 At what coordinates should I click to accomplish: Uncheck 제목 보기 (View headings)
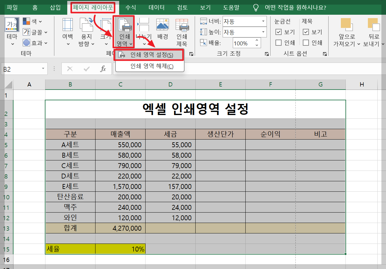click(x=305, y=32)
